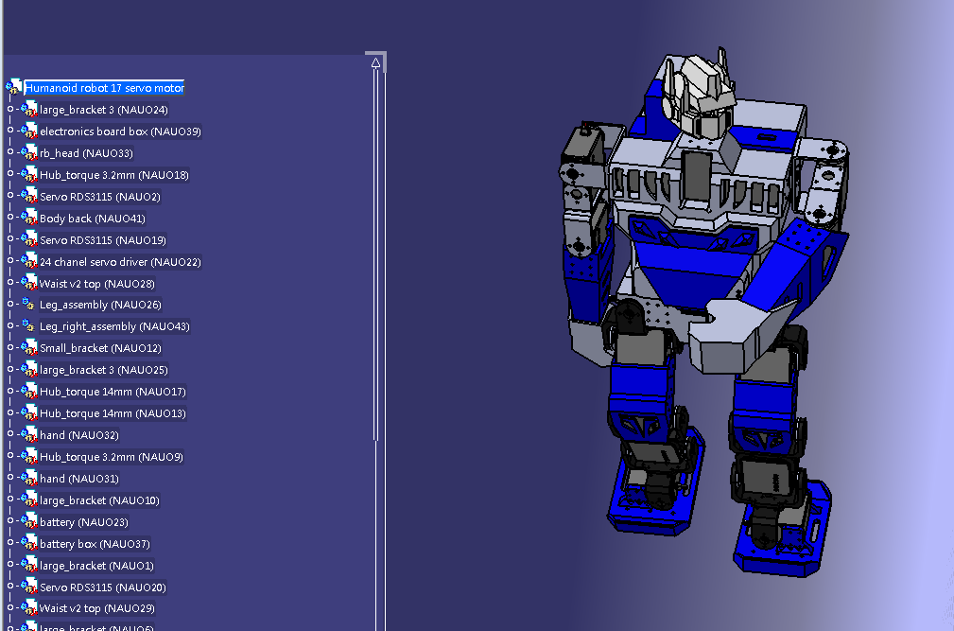Image resolution: width=954 pixels, height=631 pixels.
Task: Select hand (NAUO32) in the tree
Action: click(x=78, y=435)
